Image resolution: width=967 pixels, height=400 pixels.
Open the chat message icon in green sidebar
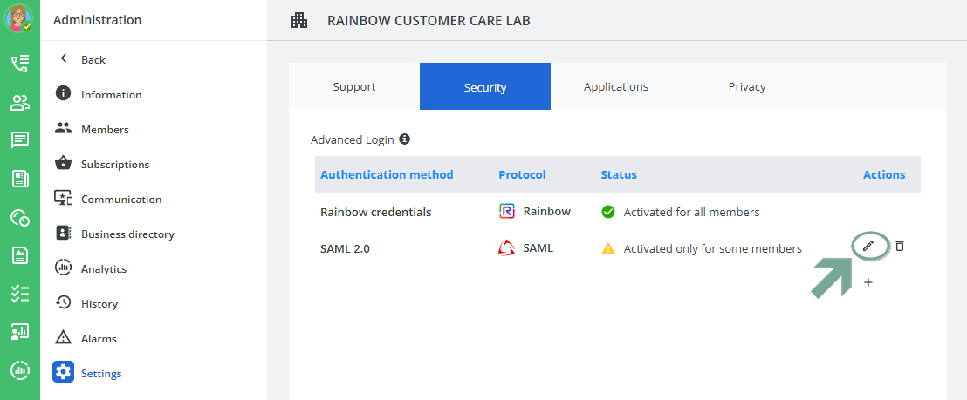click(20, 140)
